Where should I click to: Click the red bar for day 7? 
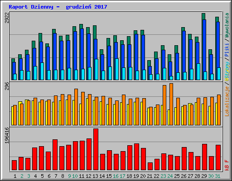point(55,155)
